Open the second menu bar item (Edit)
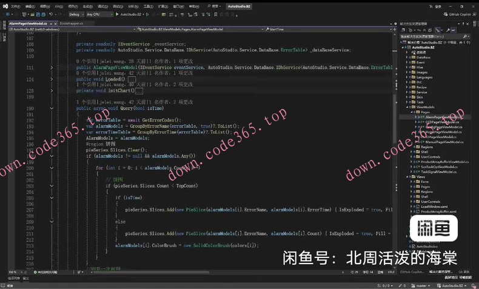This screenshot has height=289, width=479. [x=30, y=6]
